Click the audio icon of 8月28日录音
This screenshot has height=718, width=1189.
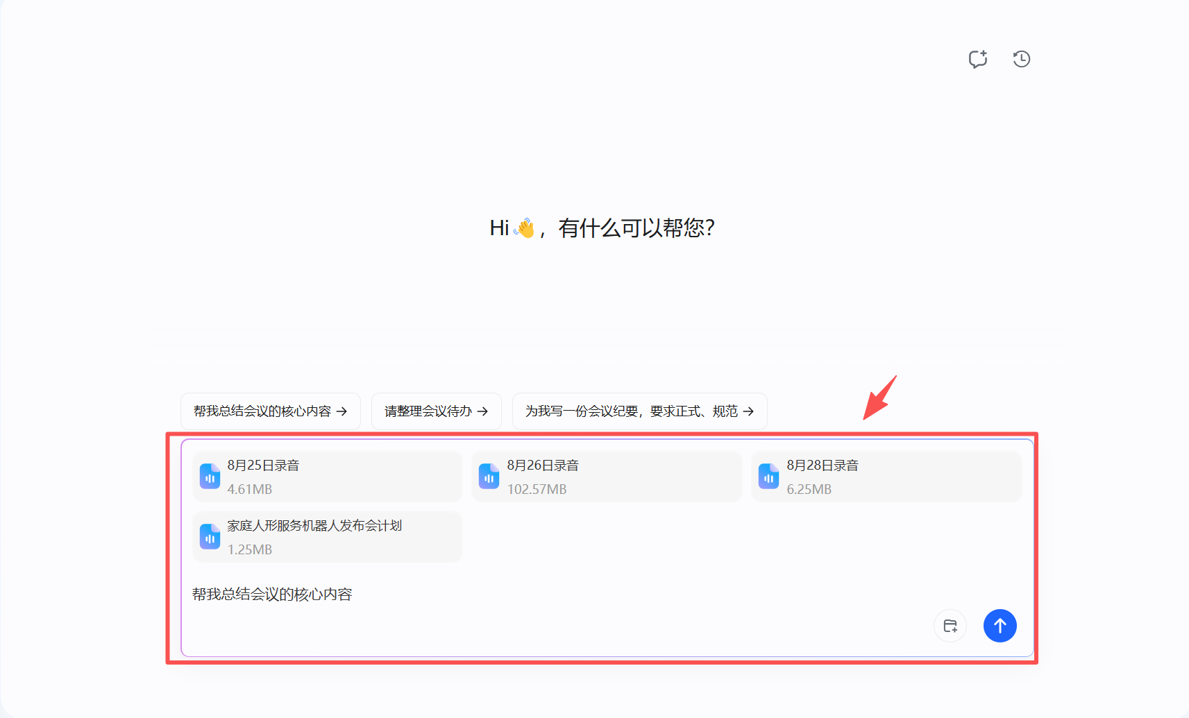[769, 477]
